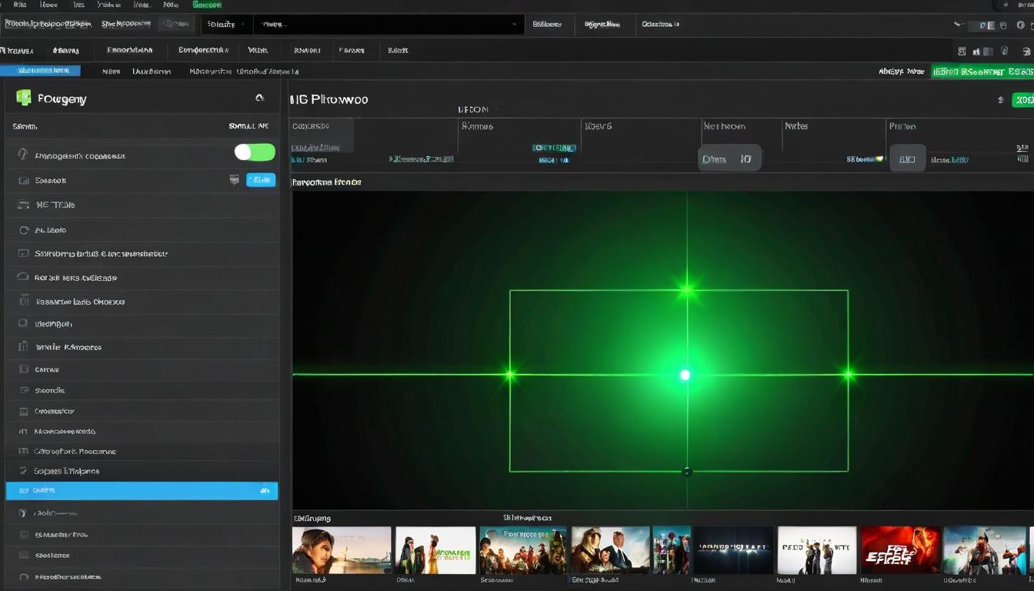This screenshot has width=1034, height=591.
Task: Open the Dhes IO pill selector
Action: (x=729, y=159)
